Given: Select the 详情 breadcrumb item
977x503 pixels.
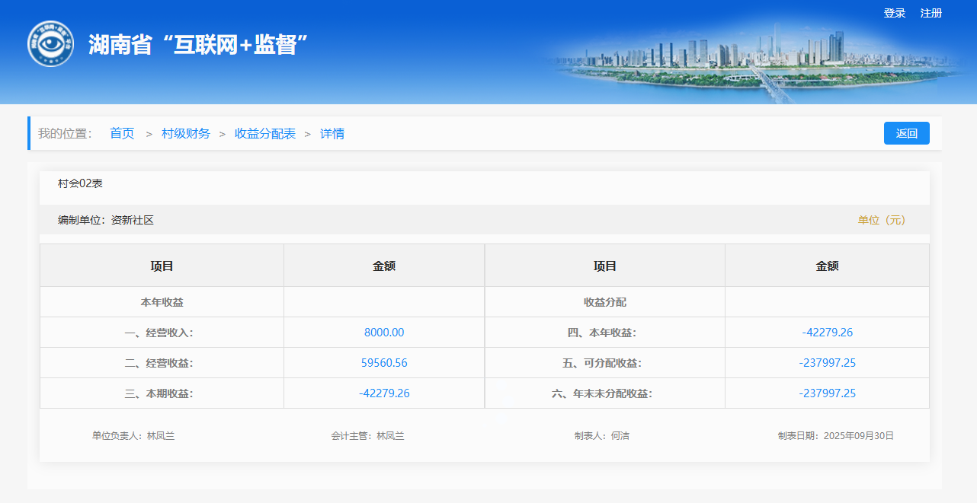Looking at the screenshot, I should click(332, 134).
